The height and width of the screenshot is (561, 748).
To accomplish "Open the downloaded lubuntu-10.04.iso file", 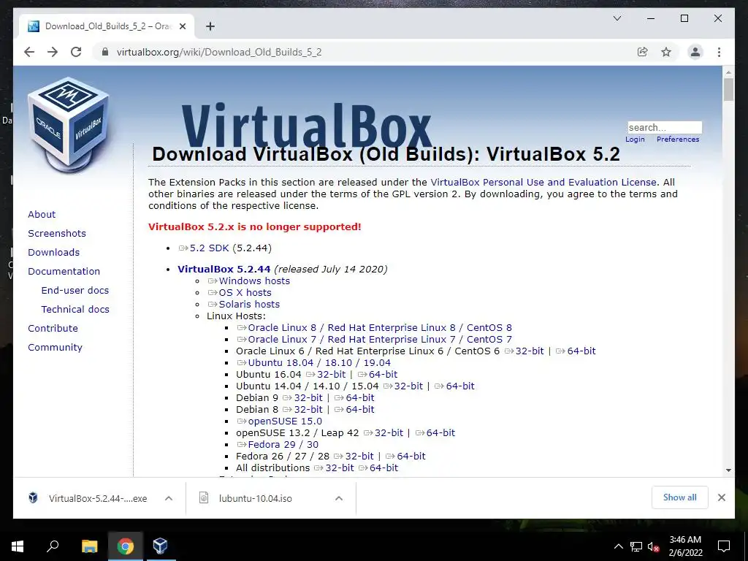I will 255,498.
